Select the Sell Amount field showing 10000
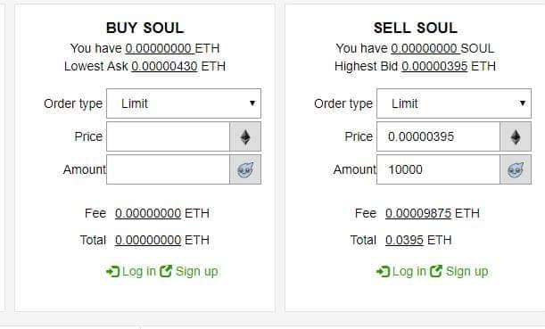 point(438,169)
